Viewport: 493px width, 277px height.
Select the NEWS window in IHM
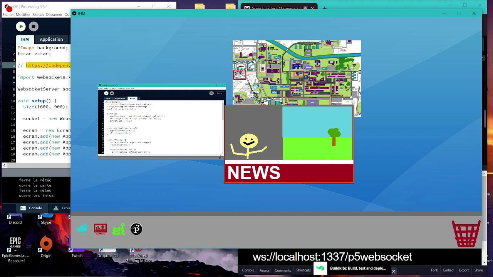pyautogui.click(x=289, y=144)
